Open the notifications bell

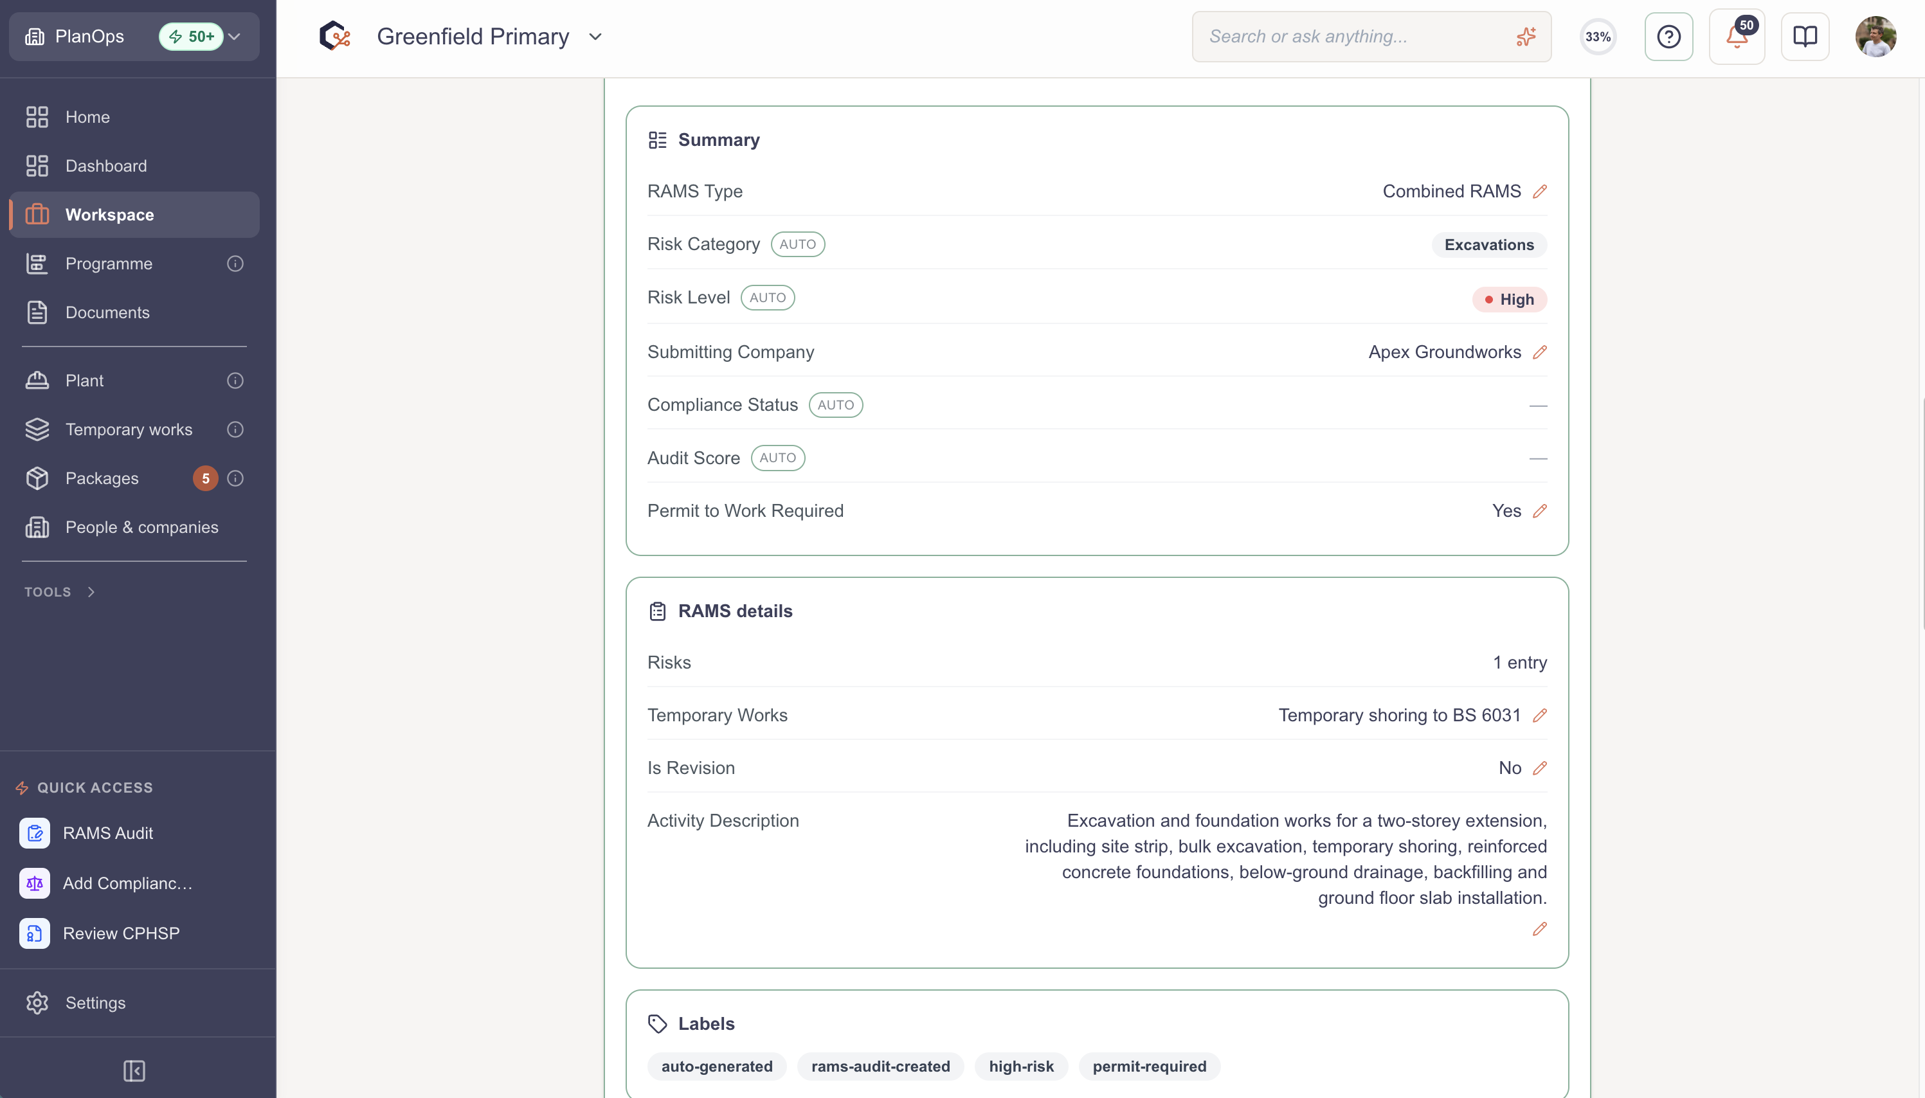1737,36
